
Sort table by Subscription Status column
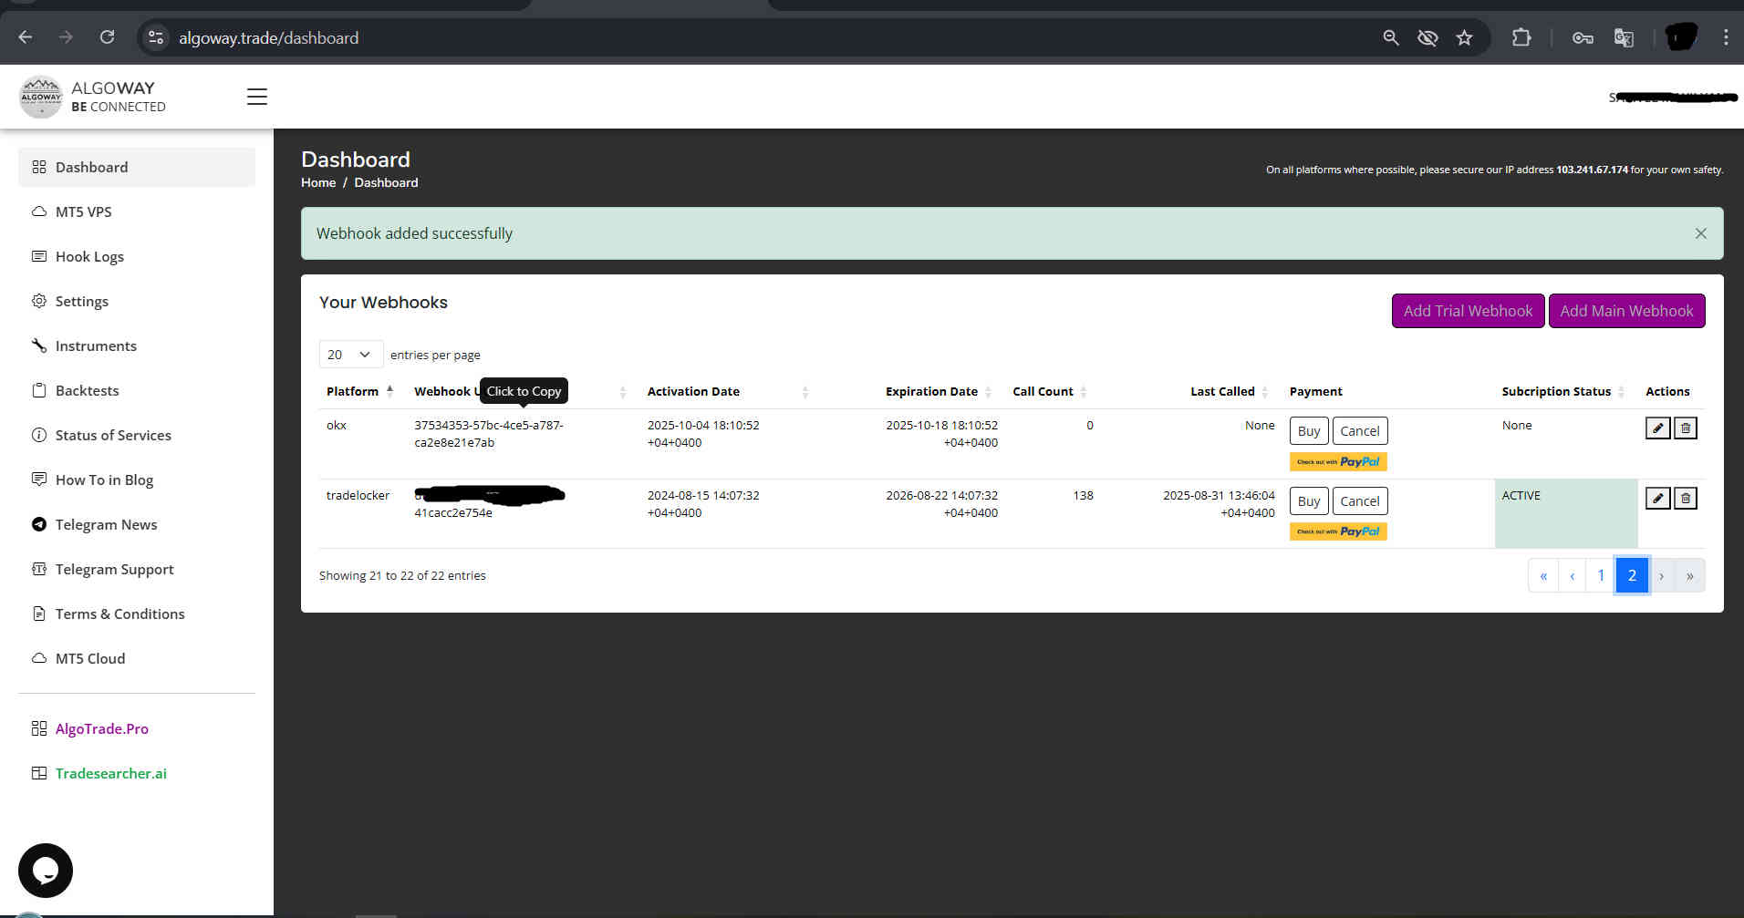pyautogui.click(x=1562, y=391)
